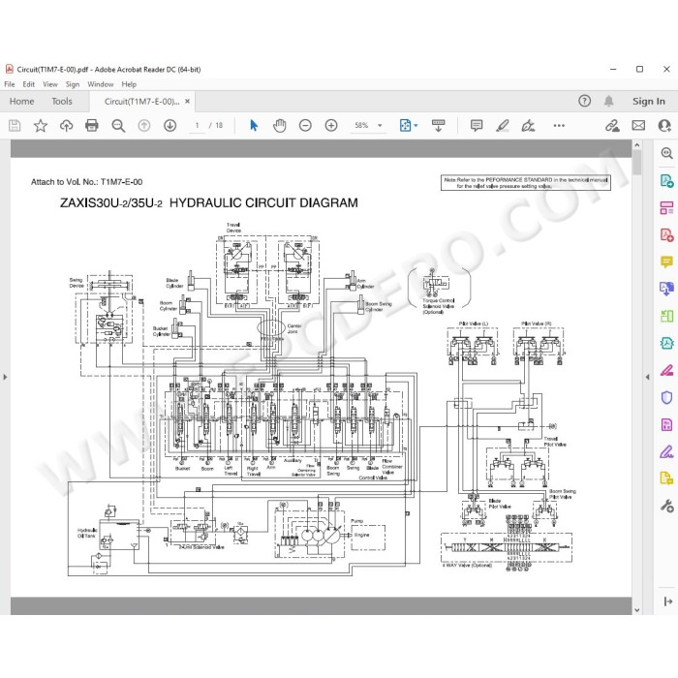Open the red Create PDF sidebar tool

(x=666, y=234)
